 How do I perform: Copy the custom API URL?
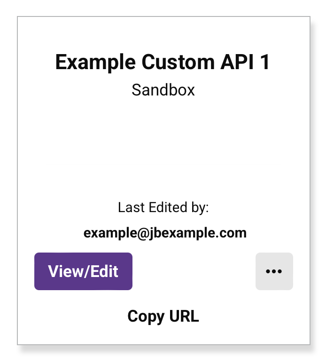163,317
